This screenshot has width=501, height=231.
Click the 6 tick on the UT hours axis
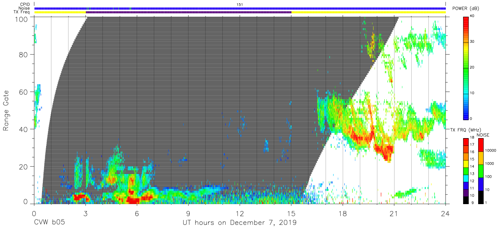click(x=137, y=213)
